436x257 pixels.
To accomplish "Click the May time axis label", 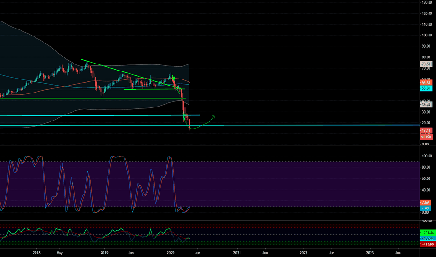I will click(59, 253).
